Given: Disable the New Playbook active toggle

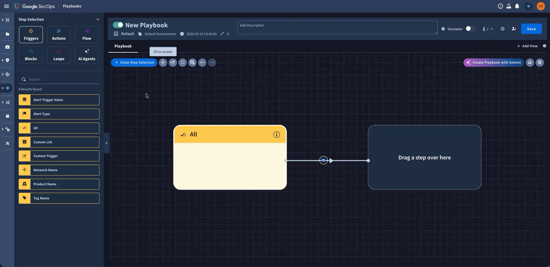Looking at the screenshot, I should 118,25.
